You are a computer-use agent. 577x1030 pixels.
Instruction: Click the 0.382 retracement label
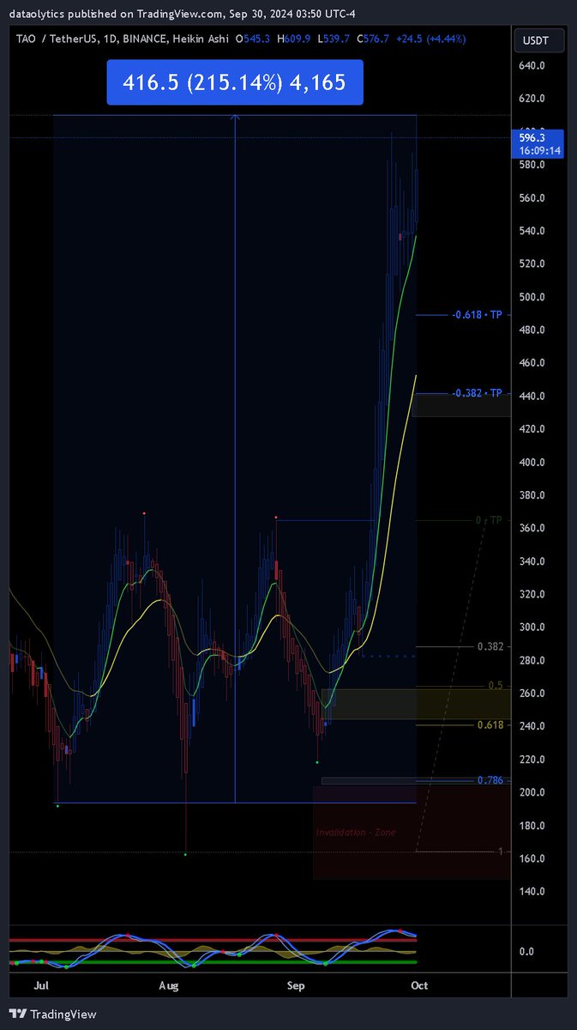(x=490, y=646)
